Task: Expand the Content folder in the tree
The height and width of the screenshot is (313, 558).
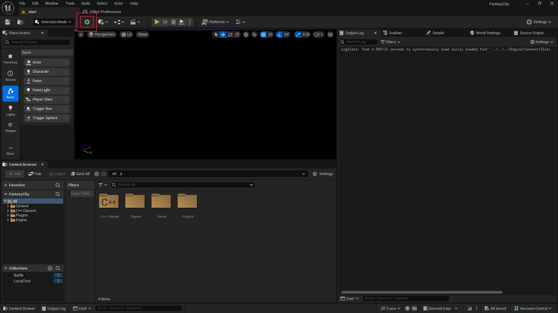Action: tap(8, 206)
